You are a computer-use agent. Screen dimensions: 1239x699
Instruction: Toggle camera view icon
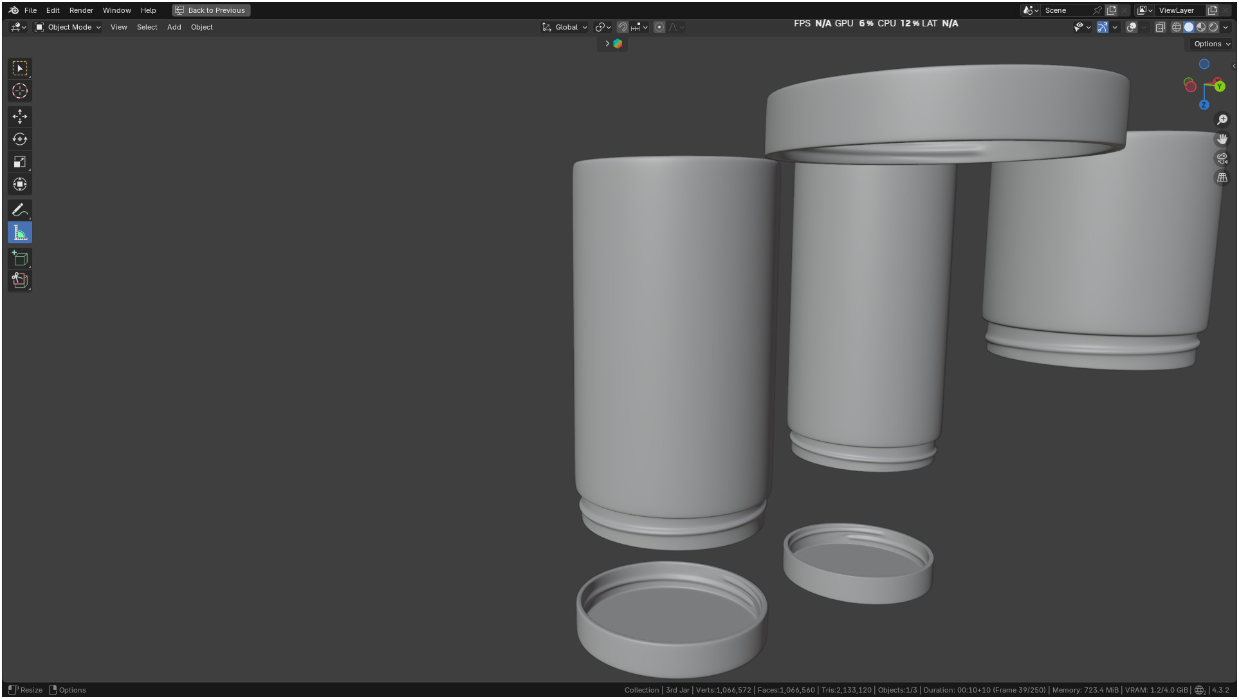[1222, 158]
